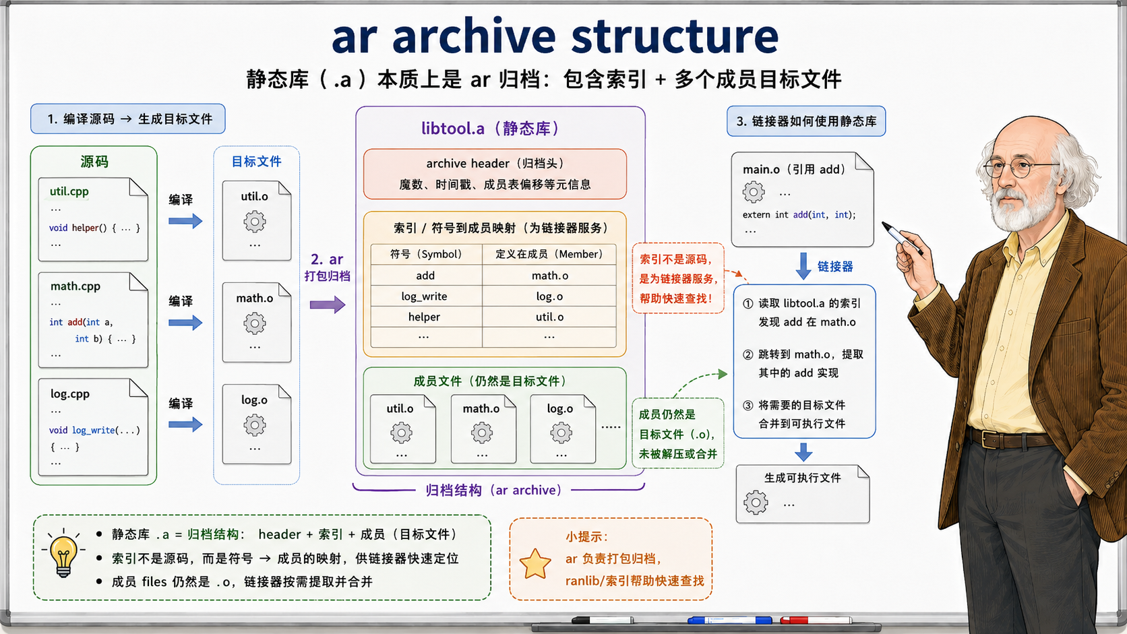This screenshot has width=1127, height=634.
Task: Click the title "ar archive structure"
Action: (x=555, y=36)
